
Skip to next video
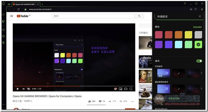click(24, 89)
